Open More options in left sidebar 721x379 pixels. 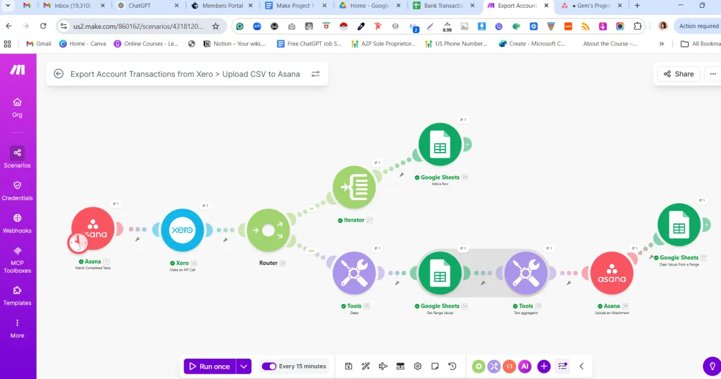[x=17, y=329]
